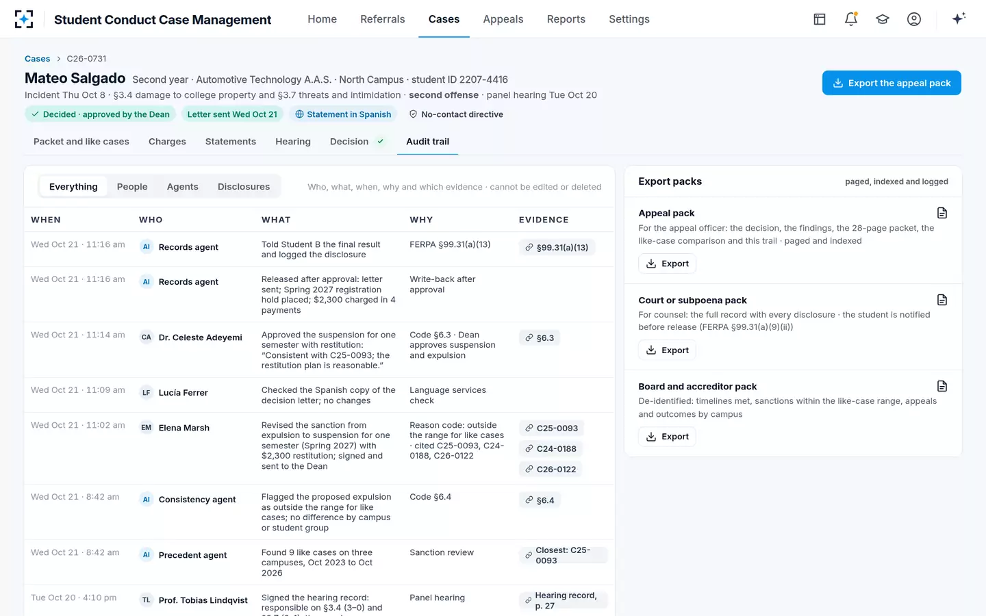Select the Everything filter

tap(73, 187)
